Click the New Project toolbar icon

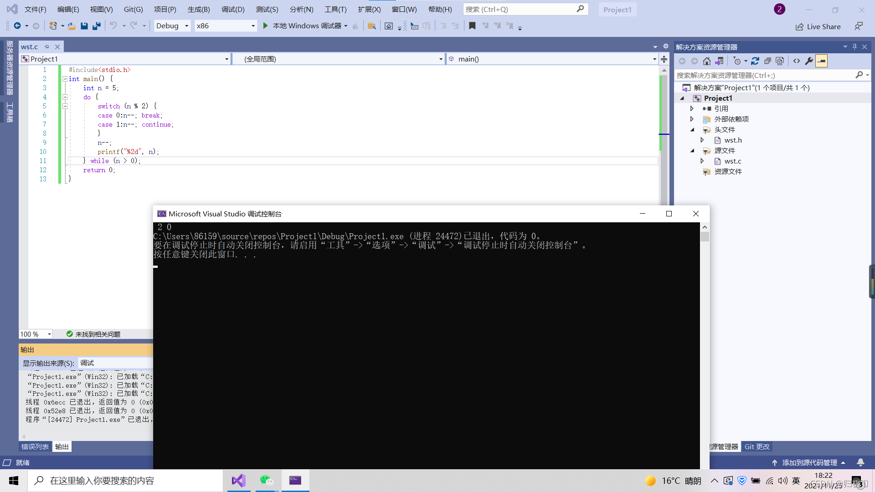(53, 26)
